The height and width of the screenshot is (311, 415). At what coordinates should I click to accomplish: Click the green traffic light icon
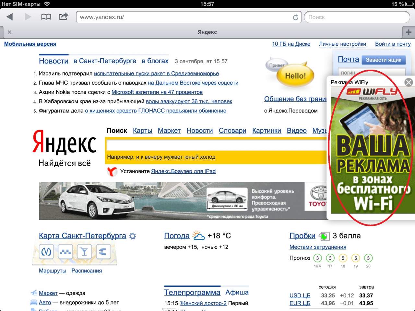(324, 236)
